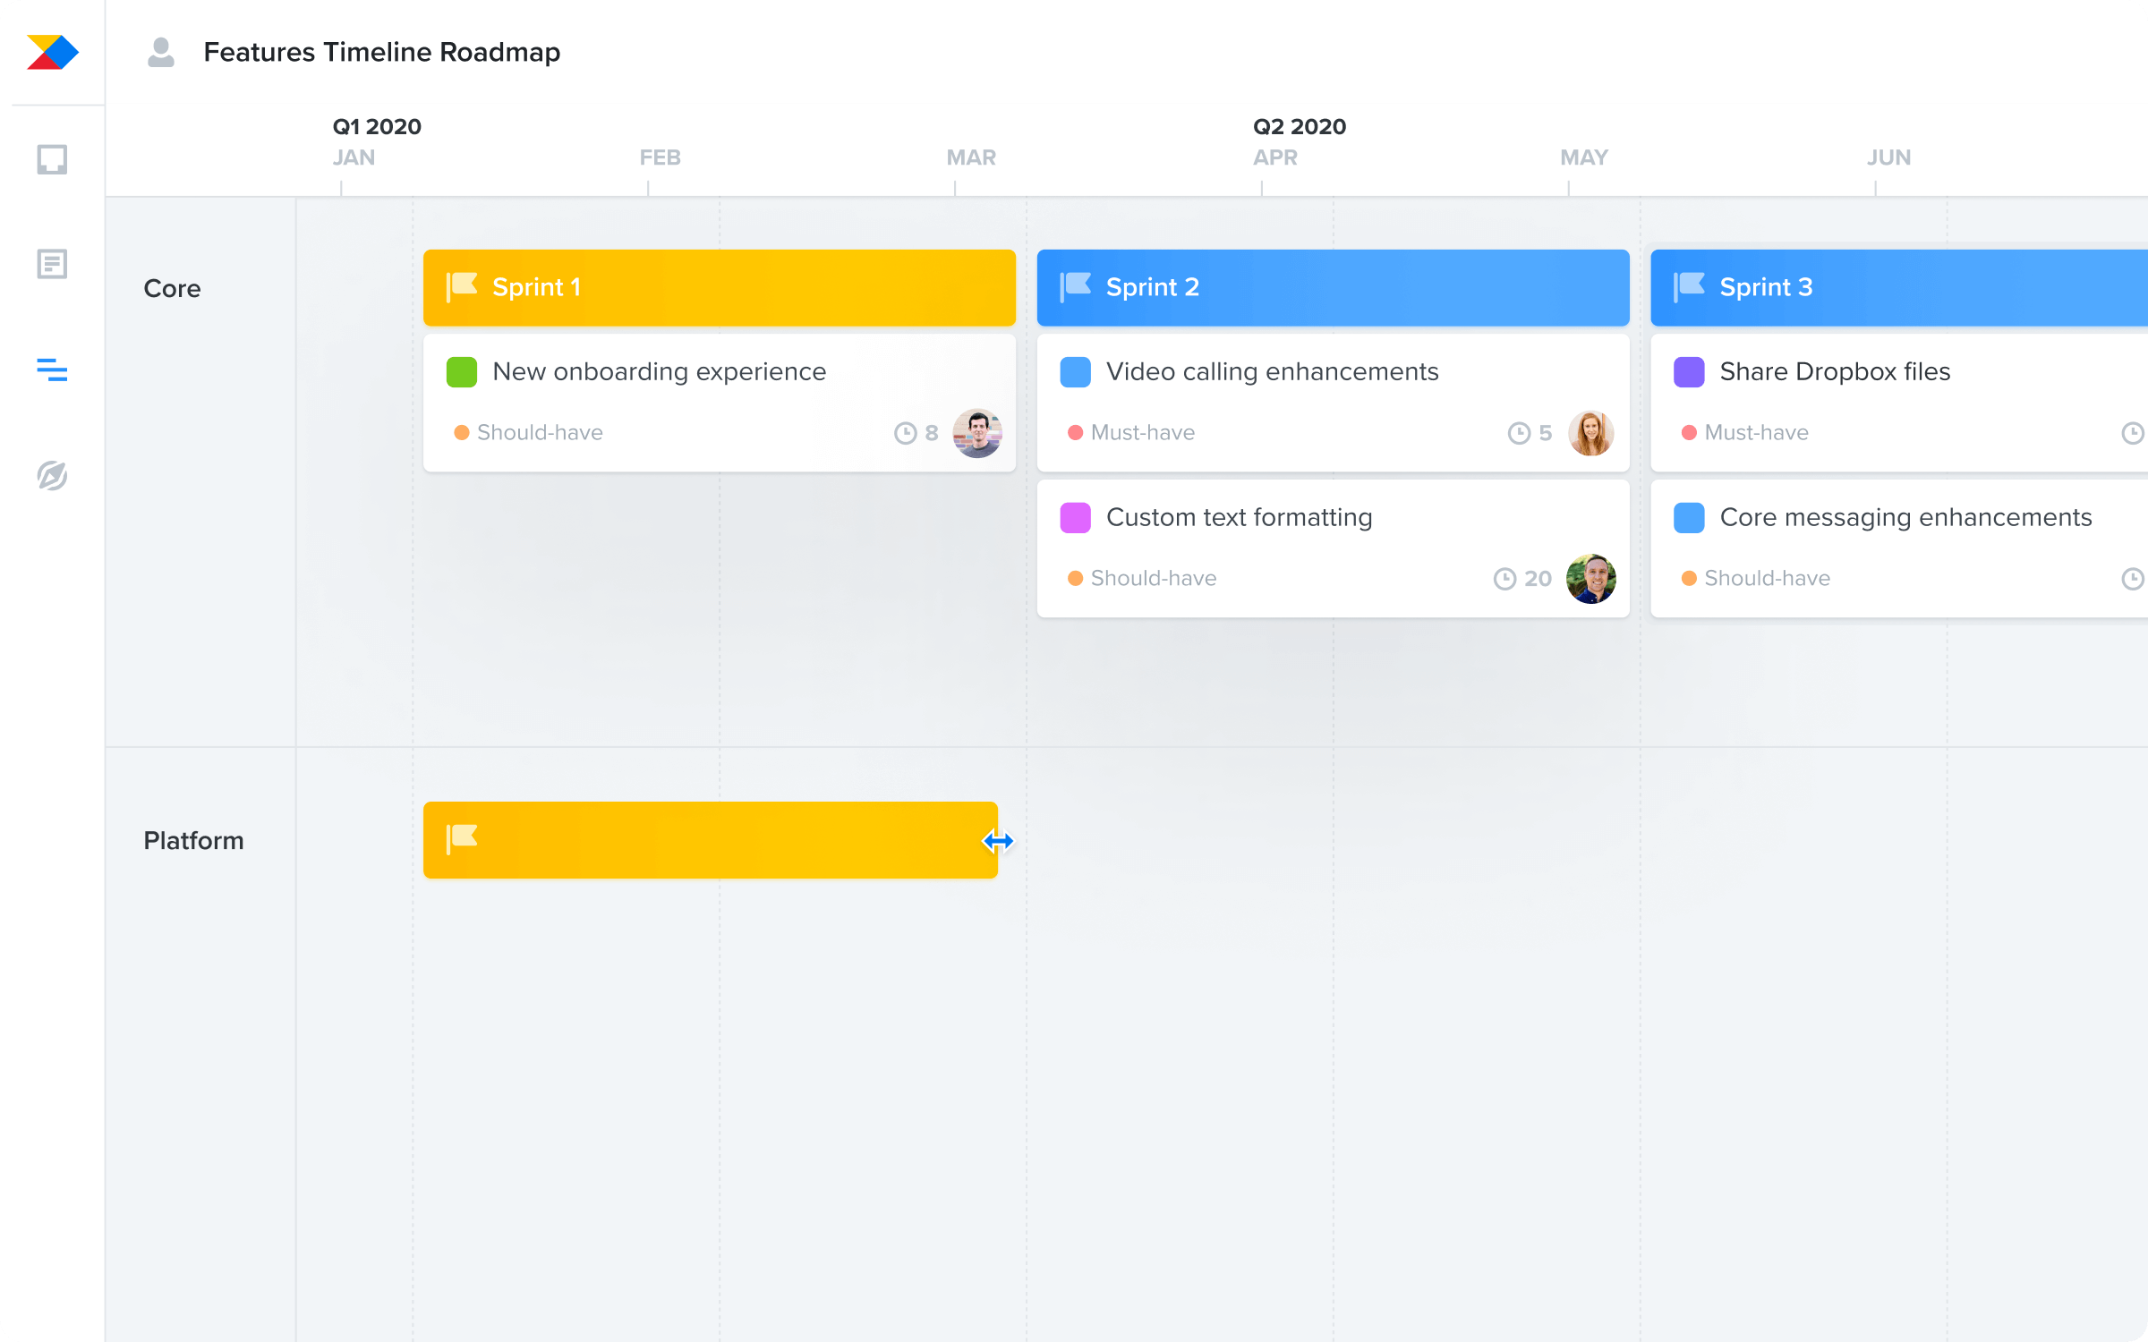
Task: Click the blue swatch on Core messaging enhancements
Action: click(x=1690, y=518)
